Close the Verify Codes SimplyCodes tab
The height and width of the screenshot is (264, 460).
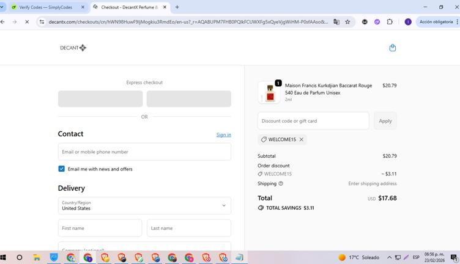tap(83, 7)
